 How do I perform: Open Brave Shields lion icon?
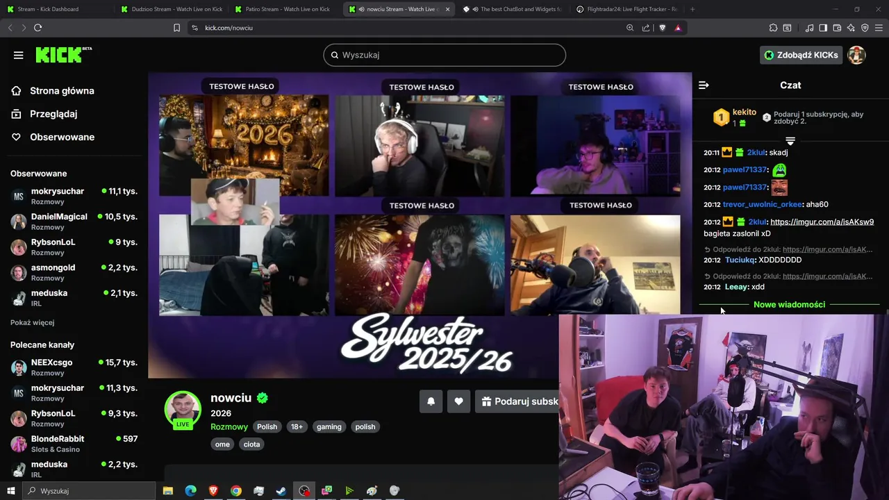662,28
